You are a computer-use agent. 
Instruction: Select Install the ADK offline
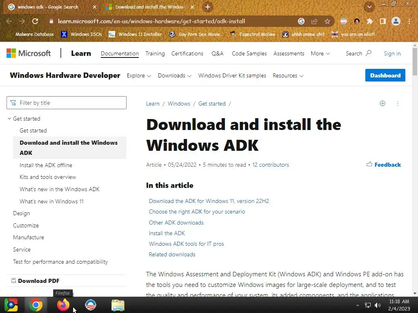(x=46, y=165)
